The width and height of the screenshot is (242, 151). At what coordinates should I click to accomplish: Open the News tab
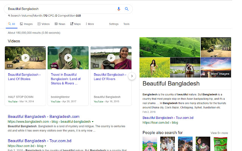click(x=60, y=24)
